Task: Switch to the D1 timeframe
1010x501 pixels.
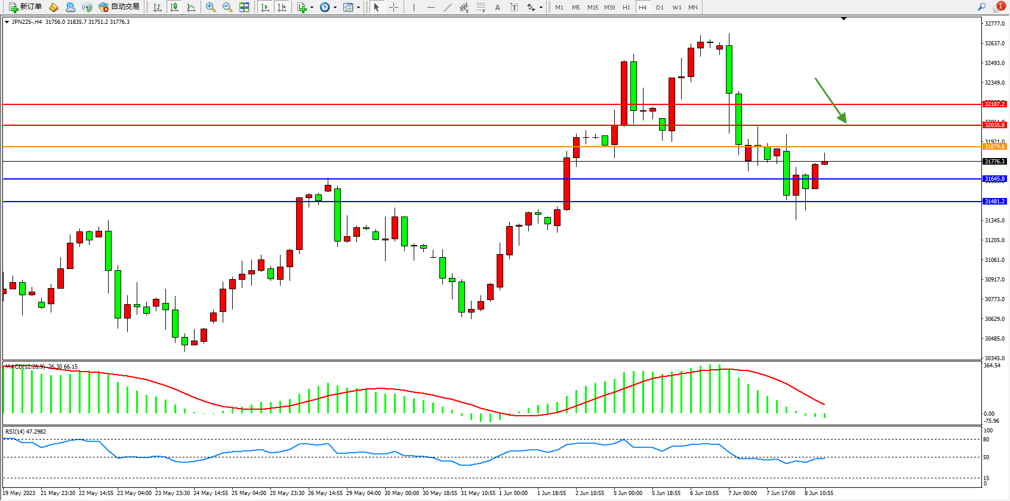Action: click(660, 7)
